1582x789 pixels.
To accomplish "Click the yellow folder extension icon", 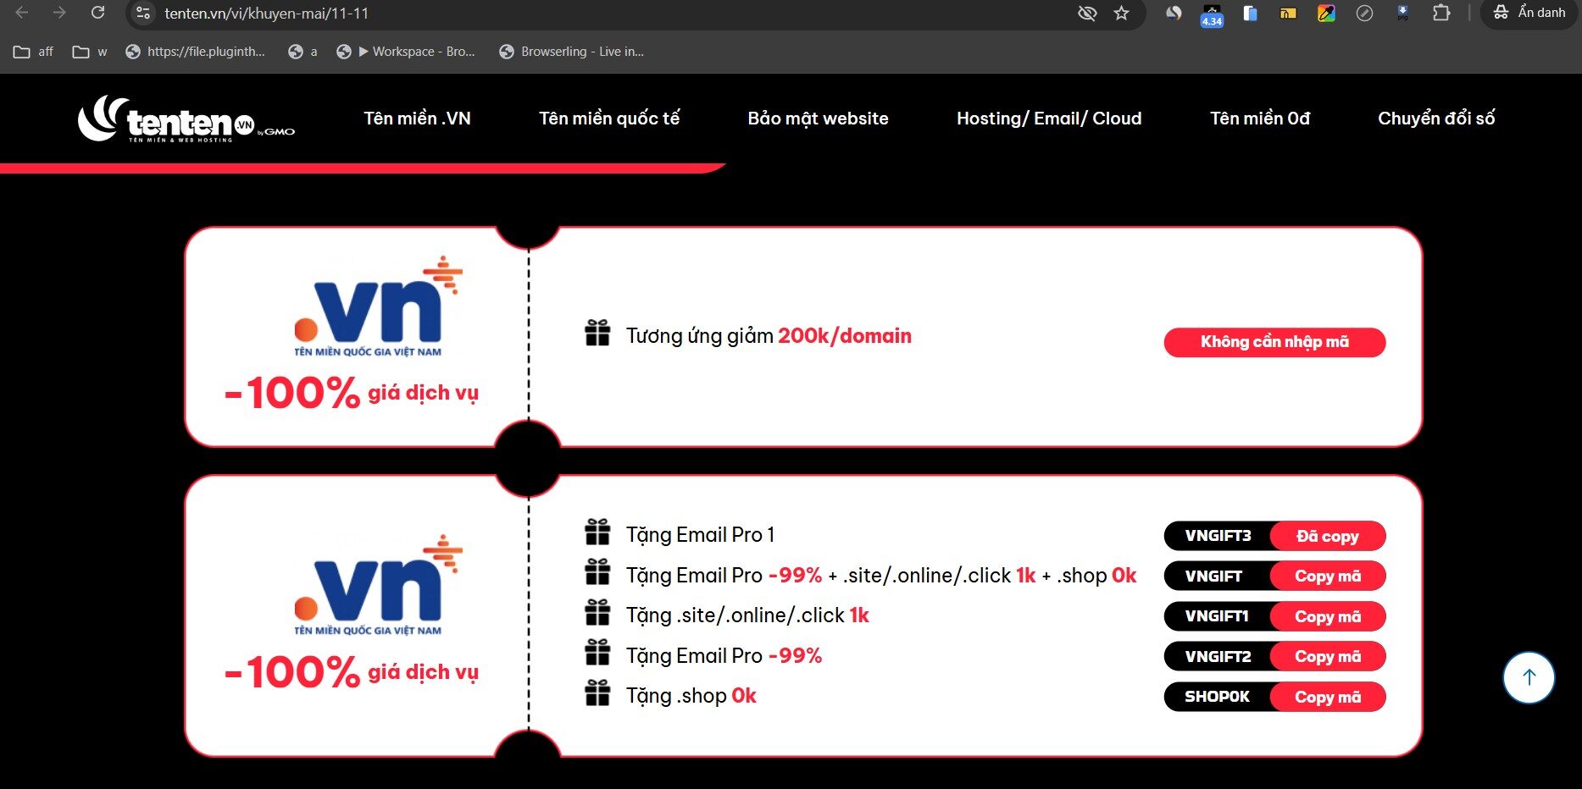I will point(1289,14).
